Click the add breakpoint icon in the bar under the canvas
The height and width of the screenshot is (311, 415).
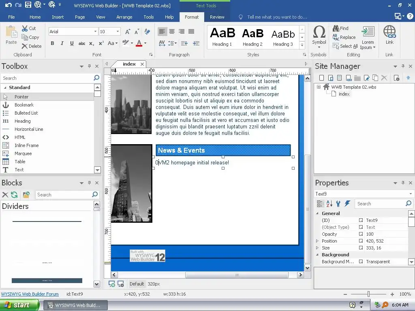tap(112, 284)
